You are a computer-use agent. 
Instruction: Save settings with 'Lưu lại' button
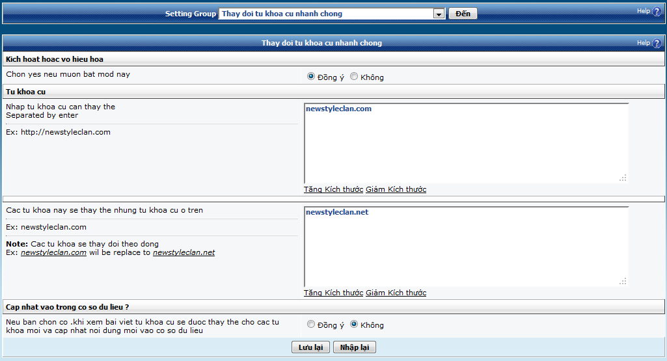coord(311,347)
